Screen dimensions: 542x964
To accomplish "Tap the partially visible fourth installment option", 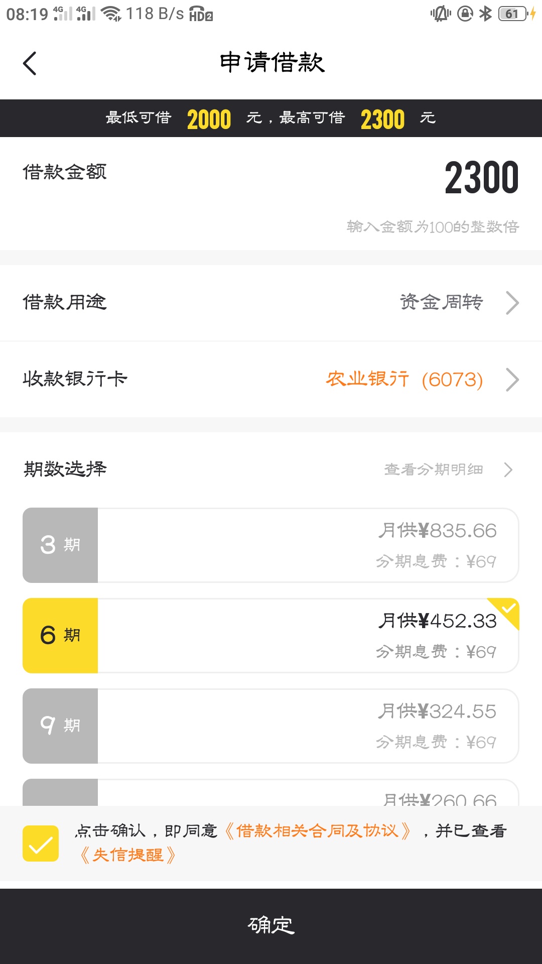I will [x=270, y=792].
